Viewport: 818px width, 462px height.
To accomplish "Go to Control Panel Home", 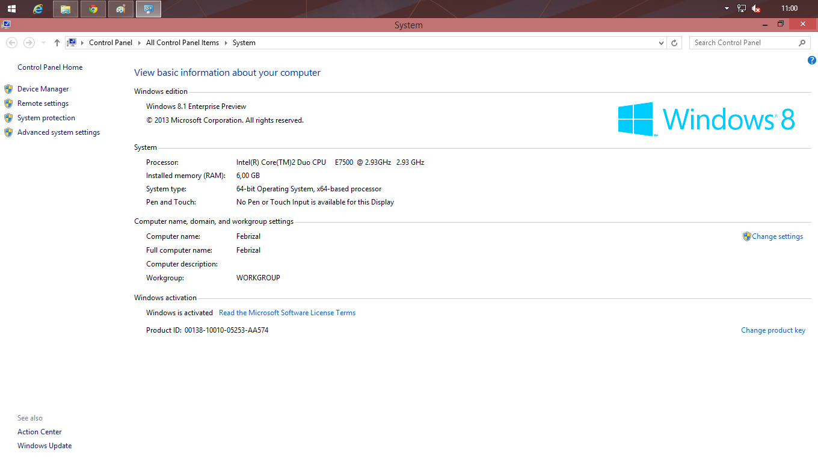I will point(50,67).
